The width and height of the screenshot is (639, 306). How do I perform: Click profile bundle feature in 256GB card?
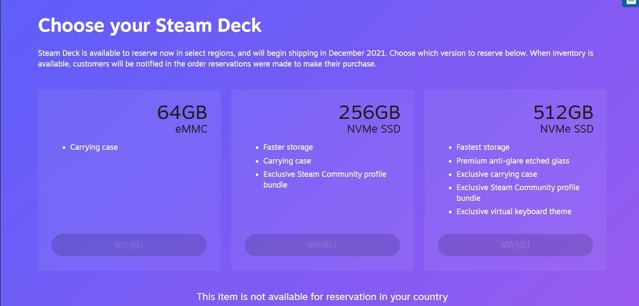pos(325,179)
